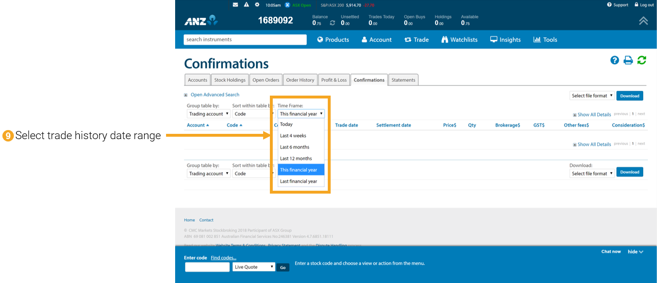This screenshot has height=283, width=657.
Task: Click the Tools bar chart icon
Action: click(536, 40)
